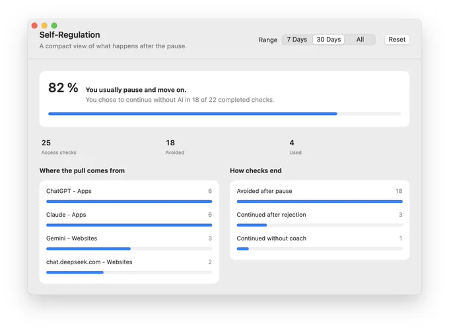Viewport: 449px width, 331px height.
Task: Click the subtitle 'A compact view of what happens'
Action: 113,46
